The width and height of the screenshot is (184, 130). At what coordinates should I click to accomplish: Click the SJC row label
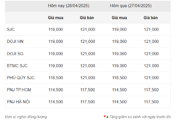pyautogui.click(x=11, y=29)
